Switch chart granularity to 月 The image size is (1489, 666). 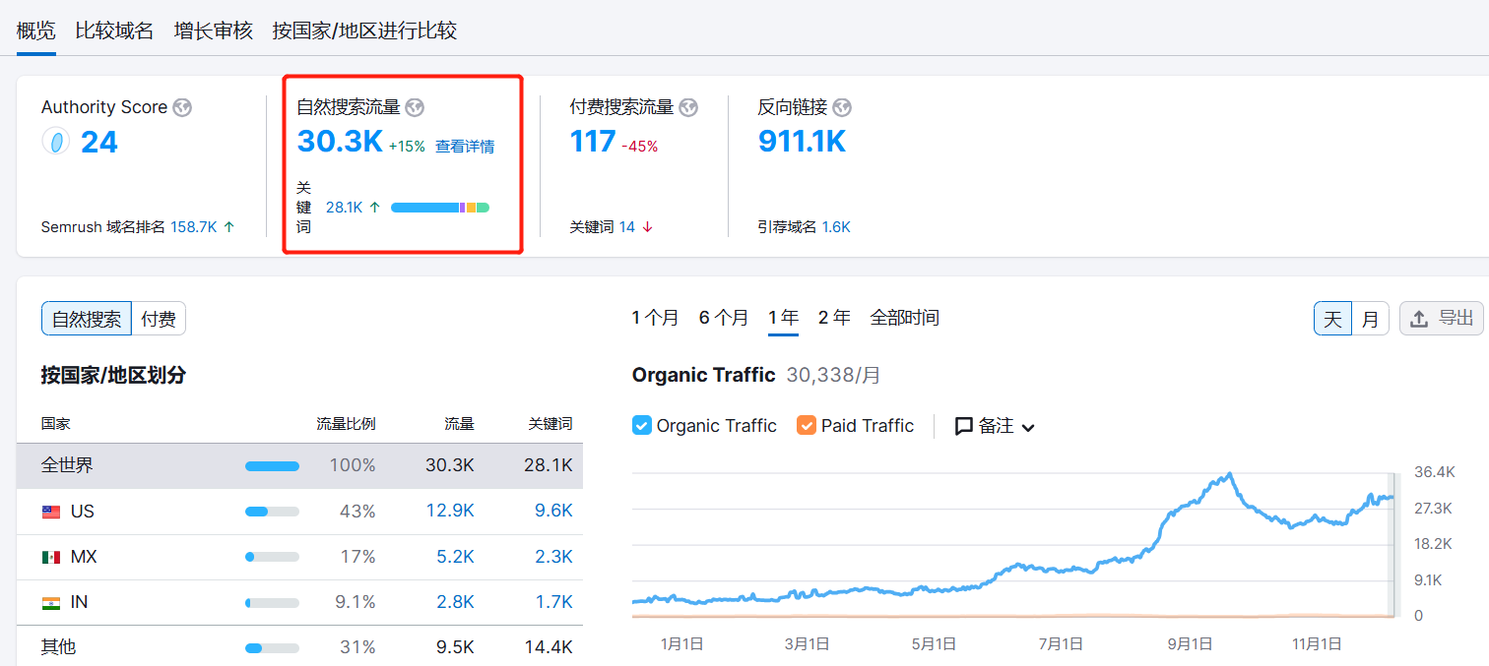tap(1370, 319)
